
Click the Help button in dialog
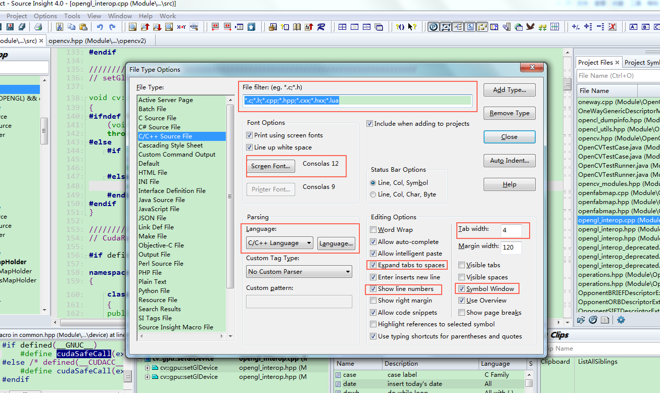tap(509, 184)
